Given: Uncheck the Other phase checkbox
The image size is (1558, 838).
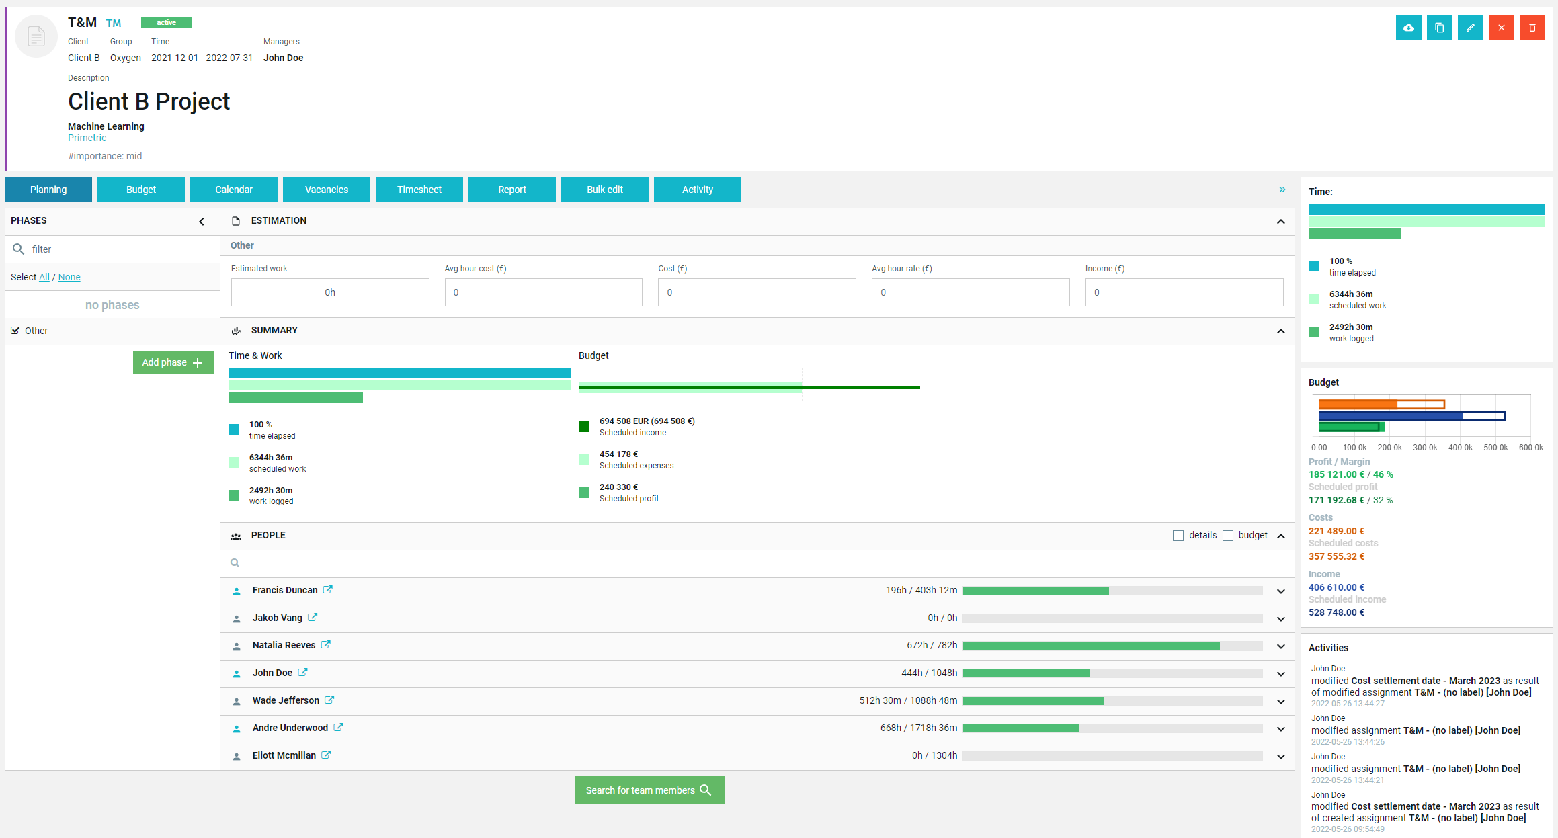Looking at the screenshot, I should (15, 330).
